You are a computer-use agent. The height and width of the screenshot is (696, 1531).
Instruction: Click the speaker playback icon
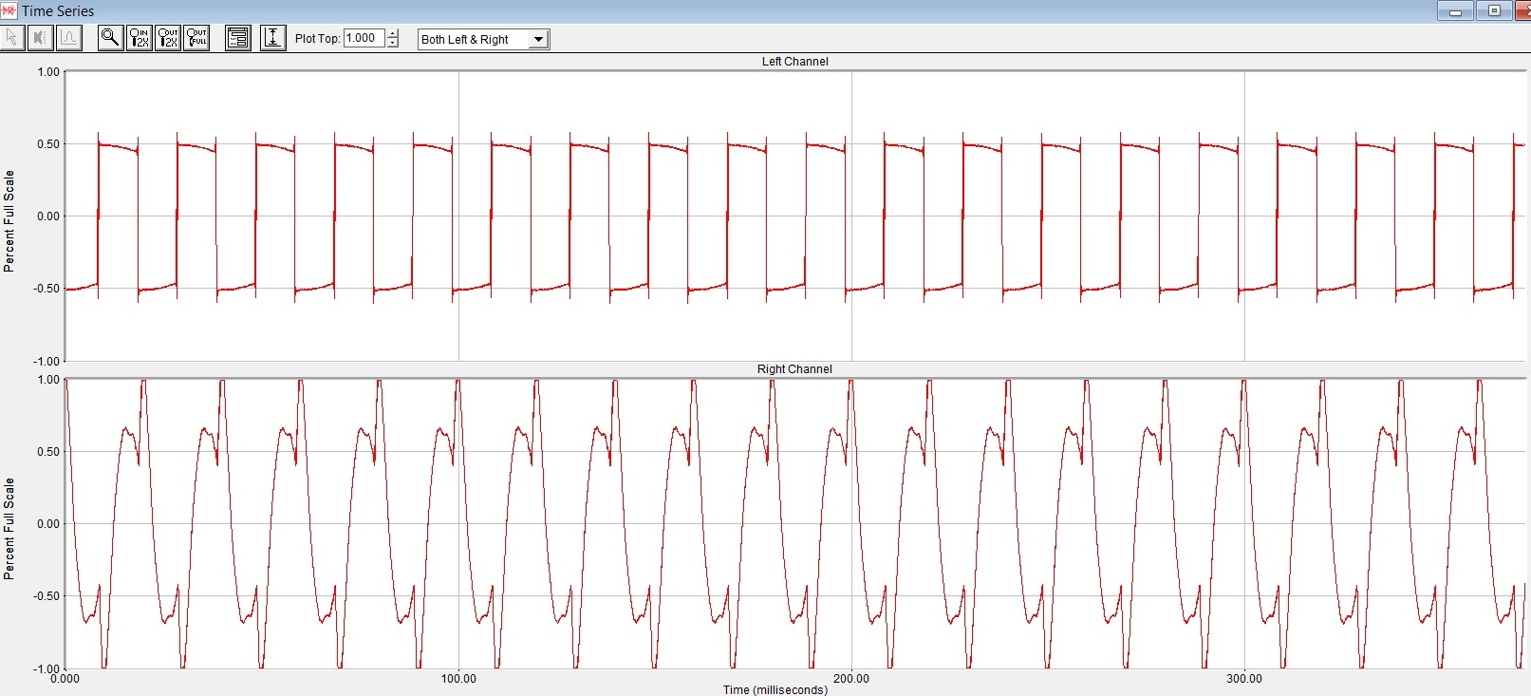40,38
